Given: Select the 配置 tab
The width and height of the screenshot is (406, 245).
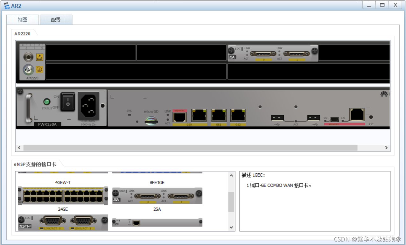Looking at the screenshot, I should tap(56, 20).
